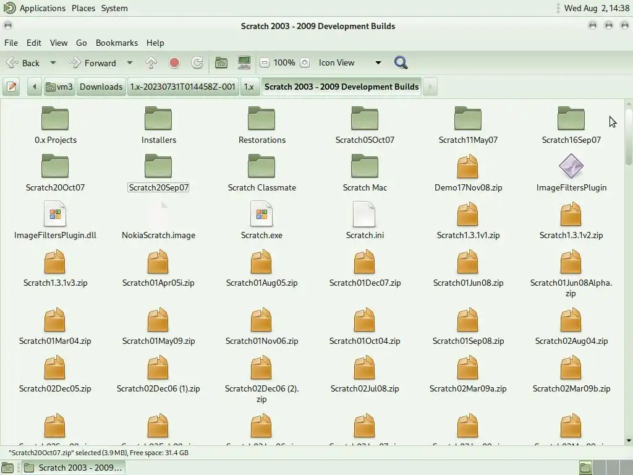Click the Up parent folder arrow

tap(151, 62)
